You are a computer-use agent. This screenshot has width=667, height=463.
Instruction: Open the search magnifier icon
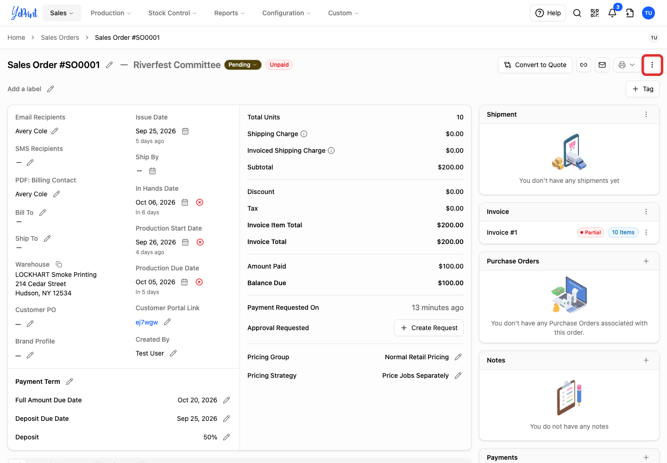point(577,13)
